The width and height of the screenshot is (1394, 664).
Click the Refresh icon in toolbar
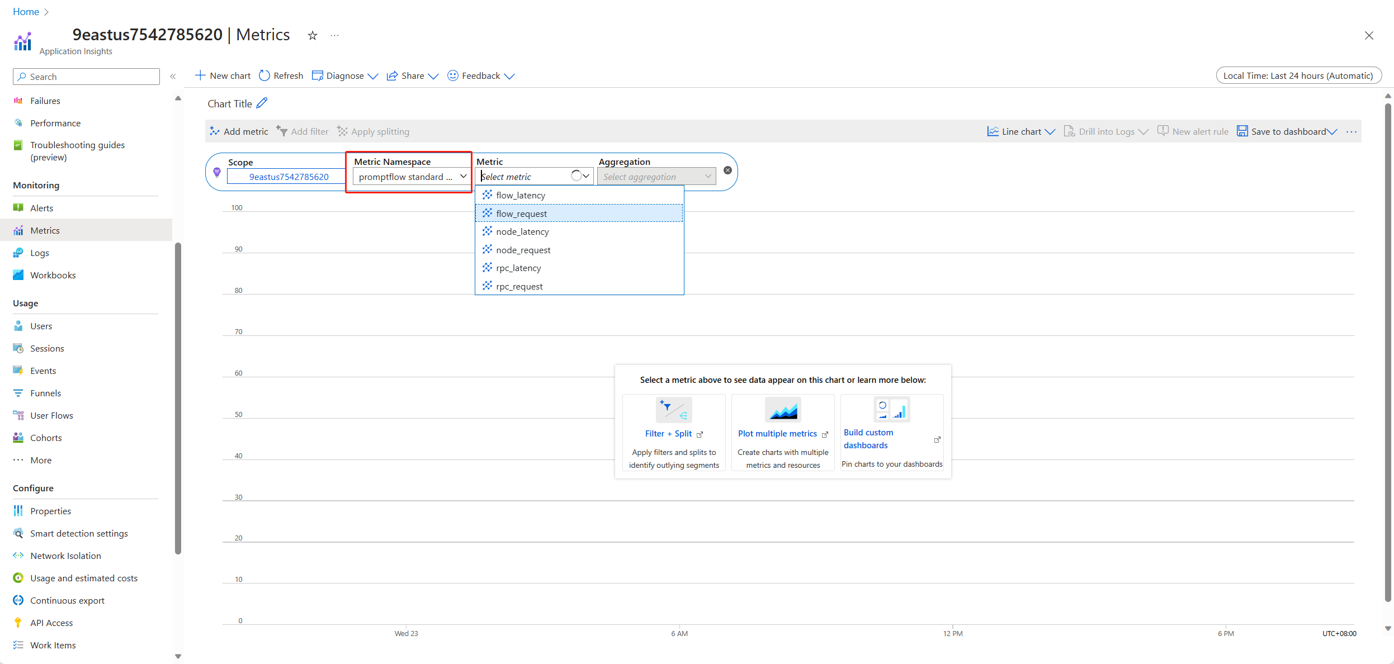[264, 75]
